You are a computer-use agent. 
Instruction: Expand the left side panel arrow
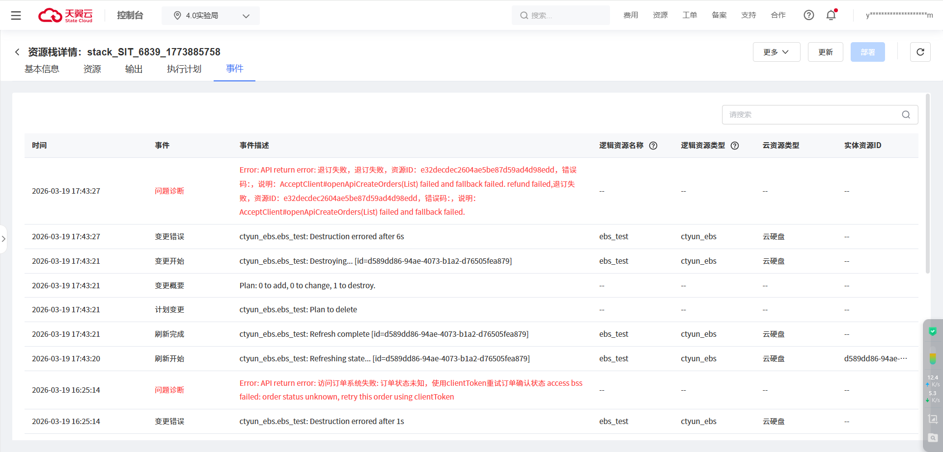(3, 239)
